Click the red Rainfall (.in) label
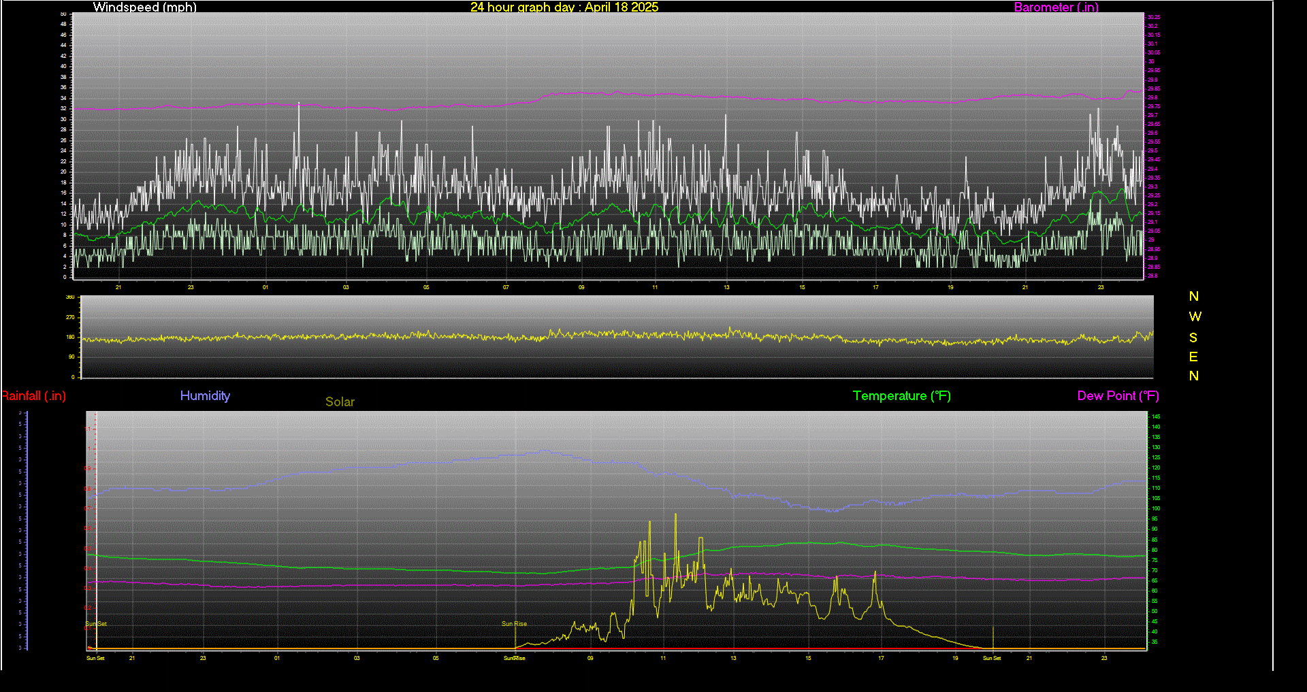1307x692 pixels. tap(33, 396)
